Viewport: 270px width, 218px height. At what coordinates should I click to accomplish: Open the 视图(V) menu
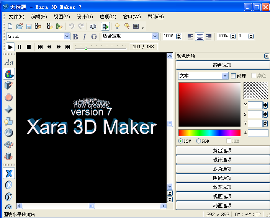[62, 17]
